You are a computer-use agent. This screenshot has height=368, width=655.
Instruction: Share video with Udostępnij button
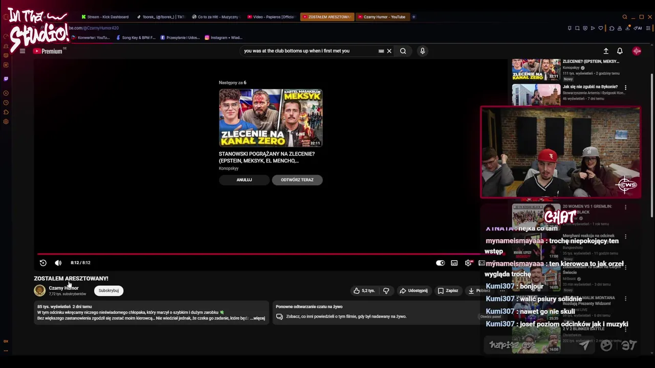point(413,291)
